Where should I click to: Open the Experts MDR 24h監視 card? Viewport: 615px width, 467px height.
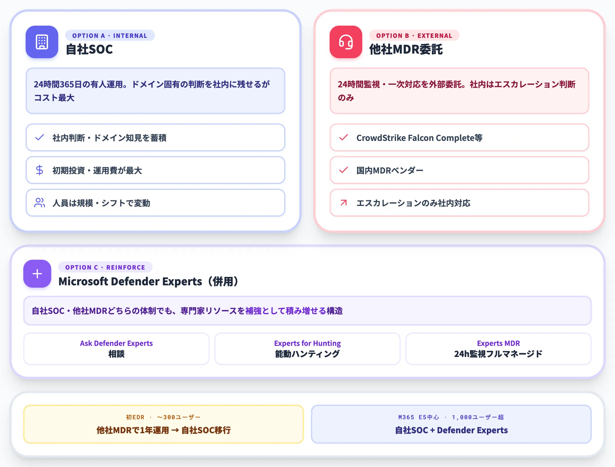click(x=499, y=349)
